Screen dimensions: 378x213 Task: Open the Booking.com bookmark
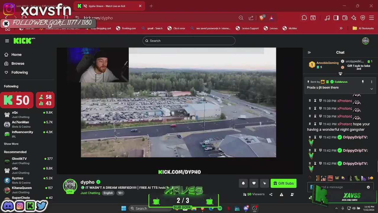point(126,28)
